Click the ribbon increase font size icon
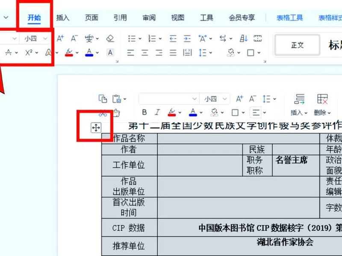Viewport: 342px width, 256px height. click(x=60, y=38)
